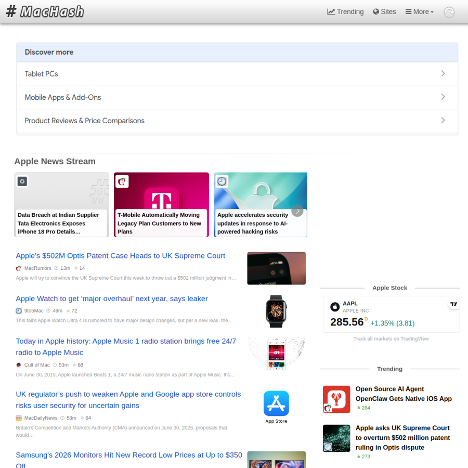Open the MacHash logo home link

click(x=45, y=11)
